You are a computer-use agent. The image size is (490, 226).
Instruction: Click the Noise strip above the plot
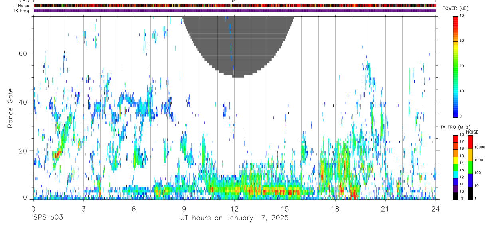point(235,6)
